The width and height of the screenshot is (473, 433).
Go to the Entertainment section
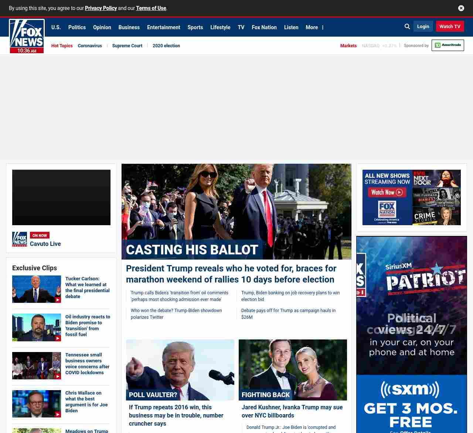click(x=163, y=27)
